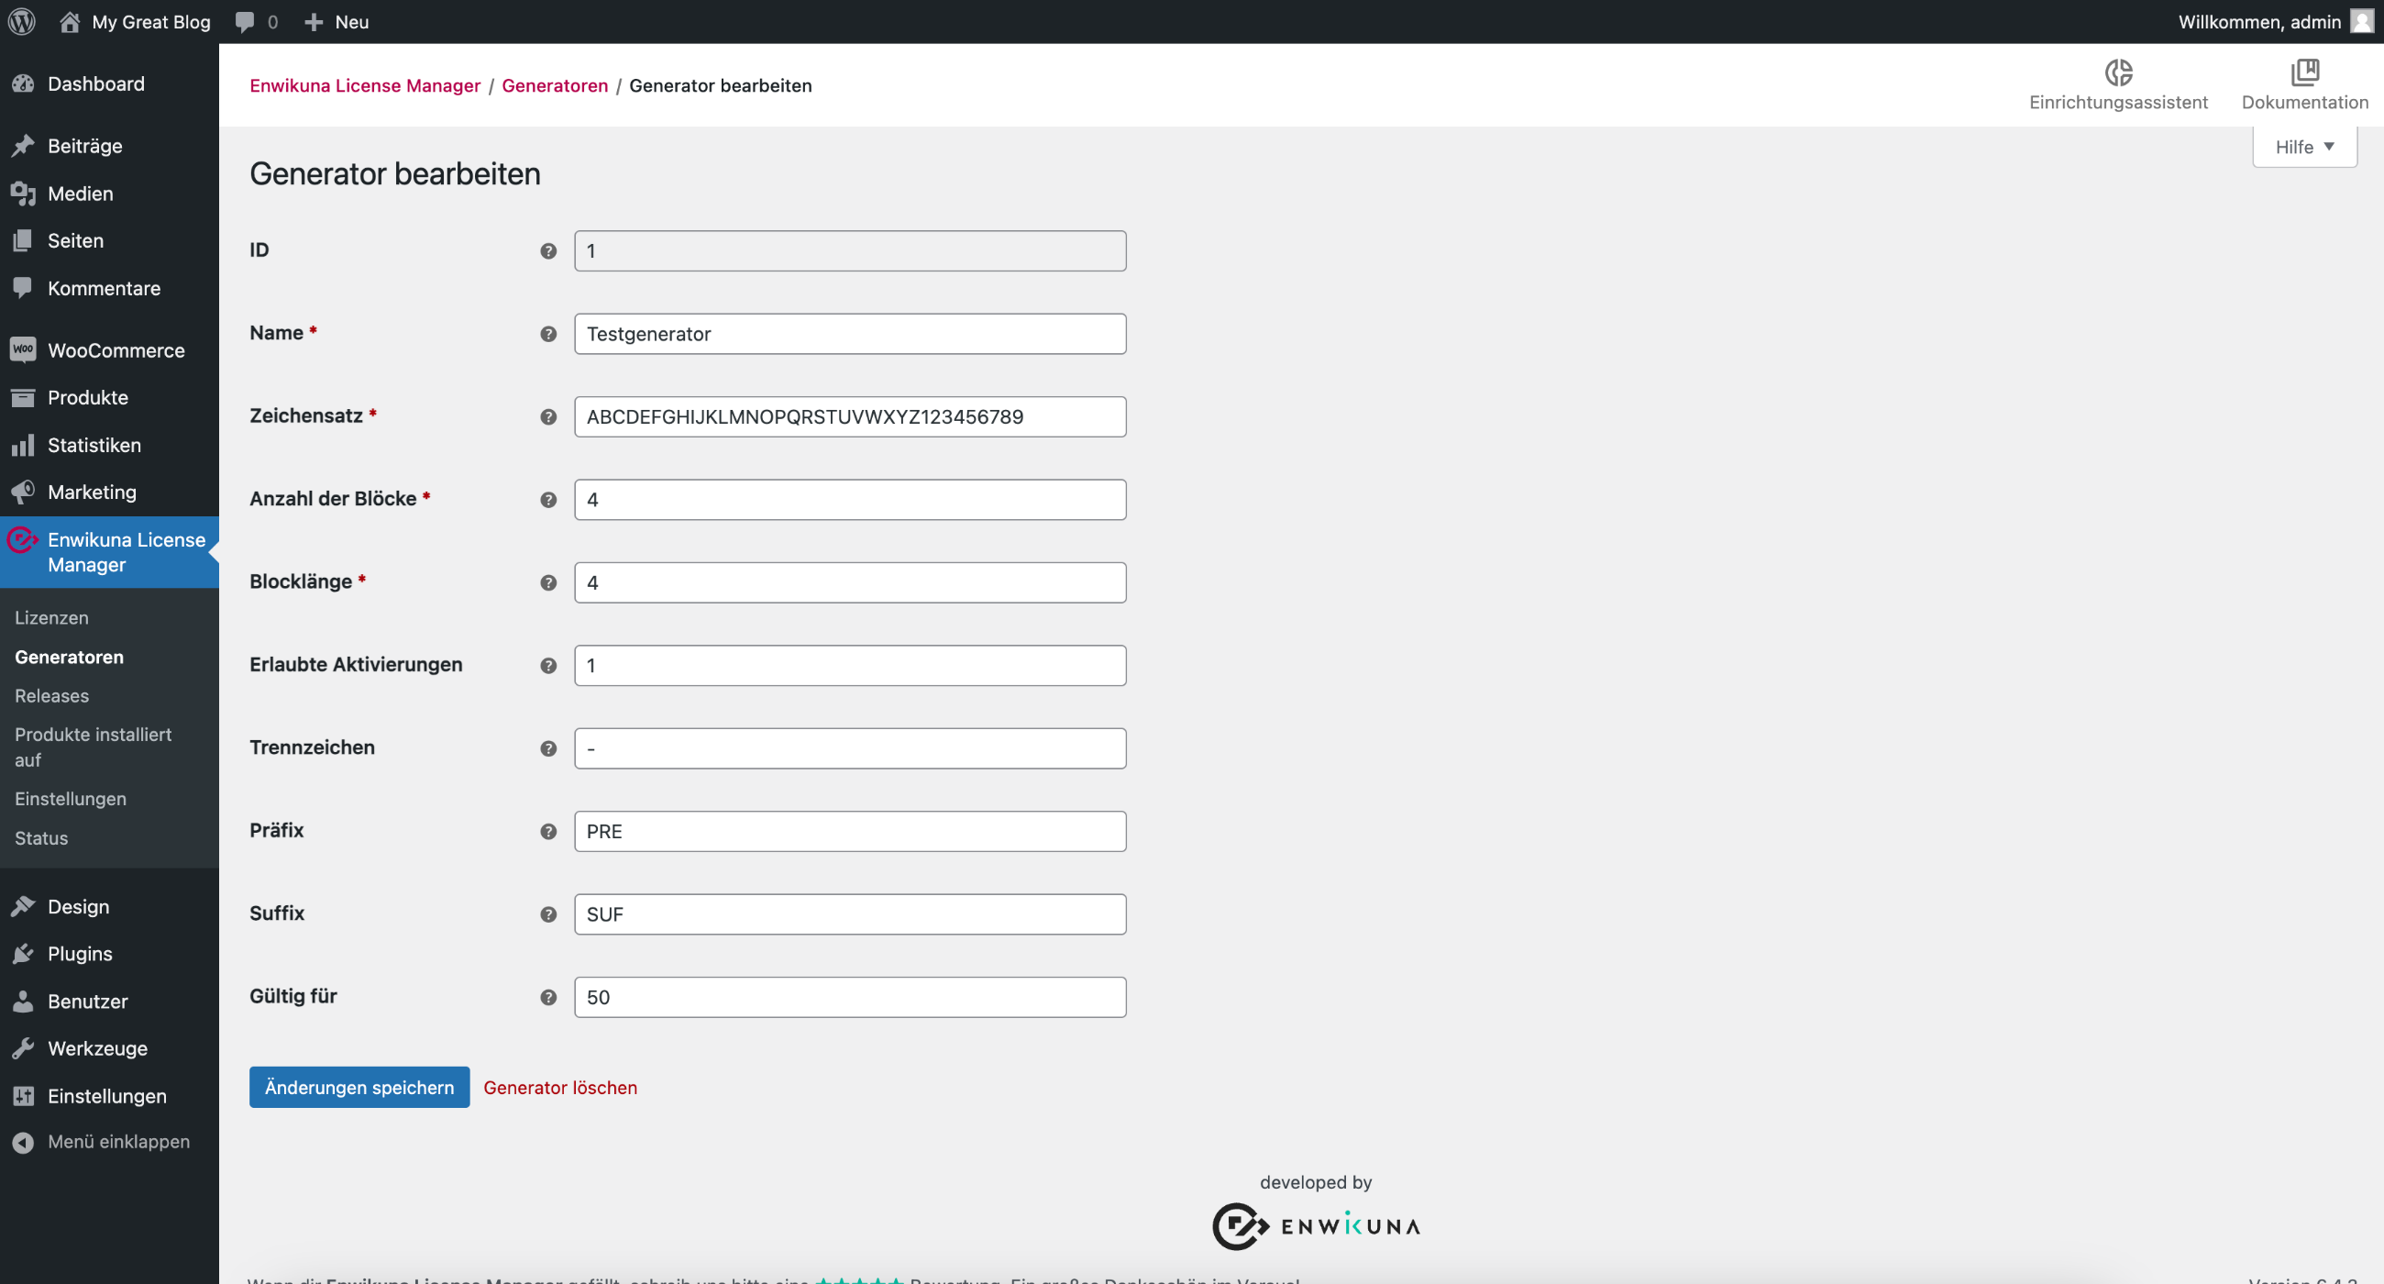Click help icon beside Blocklänge
This screenshot has height=1284, width=2384.
549,582
